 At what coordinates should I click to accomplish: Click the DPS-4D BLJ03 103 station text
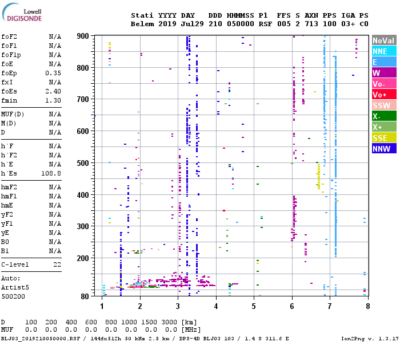tap(207, 339)
